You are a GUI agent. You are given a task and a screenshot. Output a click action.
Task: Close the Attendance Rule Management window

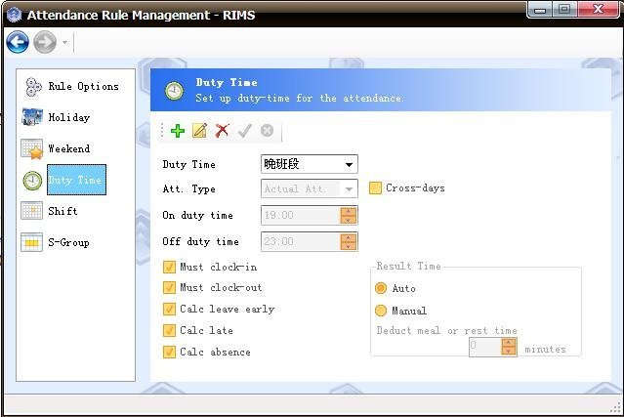pyautogui.click(x=599, y=10)
